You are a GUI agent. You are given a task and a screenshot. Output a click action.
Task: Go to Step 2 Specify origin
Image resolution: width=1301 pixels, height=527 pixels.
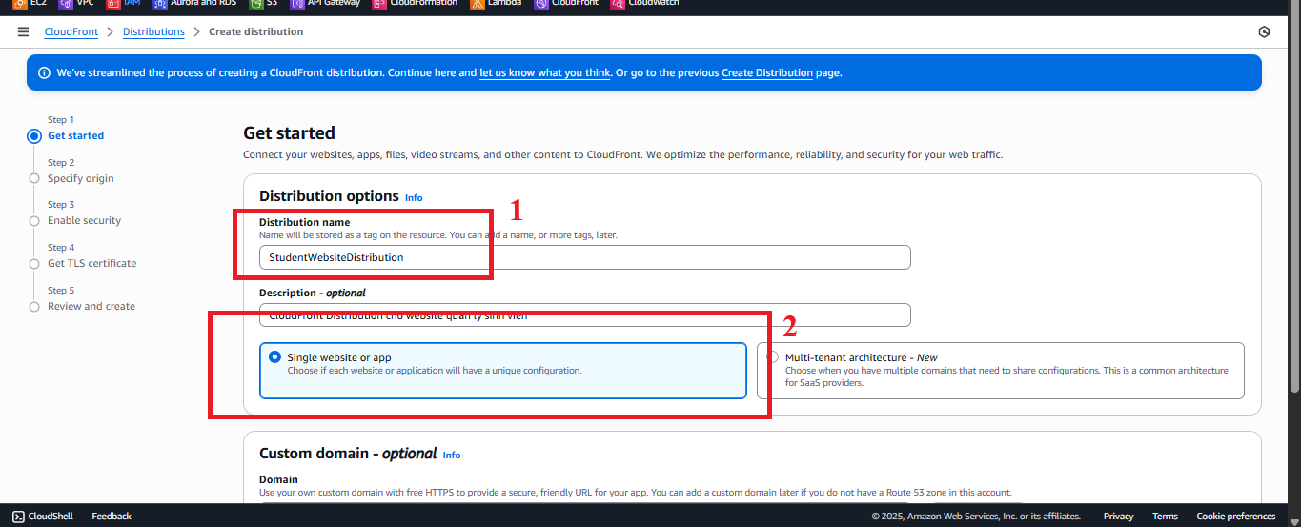coord(80,178)
